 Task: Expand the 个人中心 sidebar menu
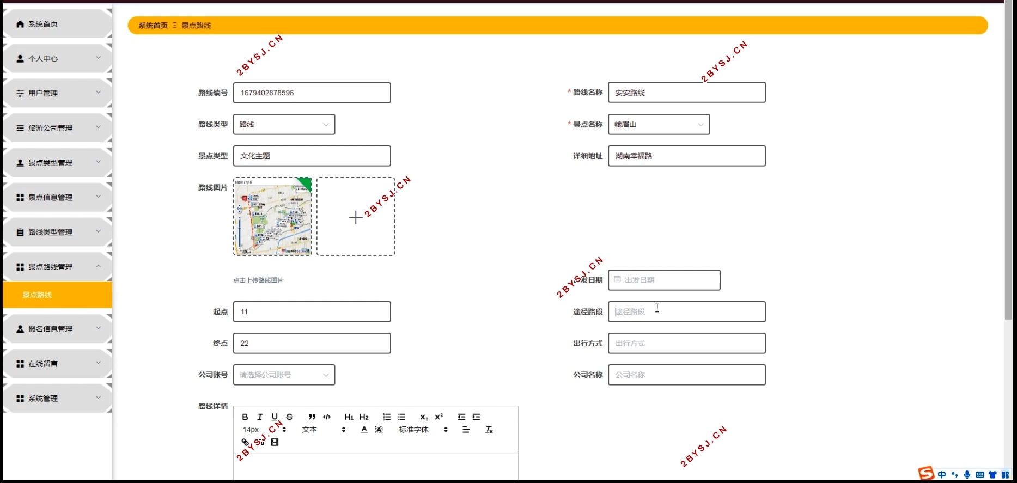pyautogui.click(x=57, y=58)
